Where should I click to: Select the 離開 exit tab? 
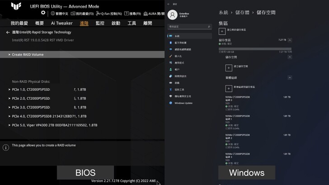pyautogui.click(x=148, y=23)
